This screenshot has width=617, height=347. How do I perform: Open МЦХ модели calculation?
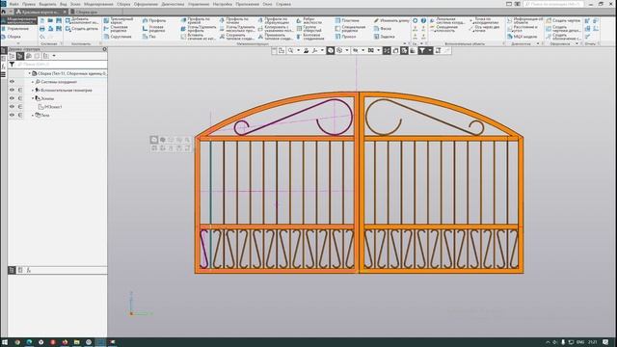tap(522, 37)
